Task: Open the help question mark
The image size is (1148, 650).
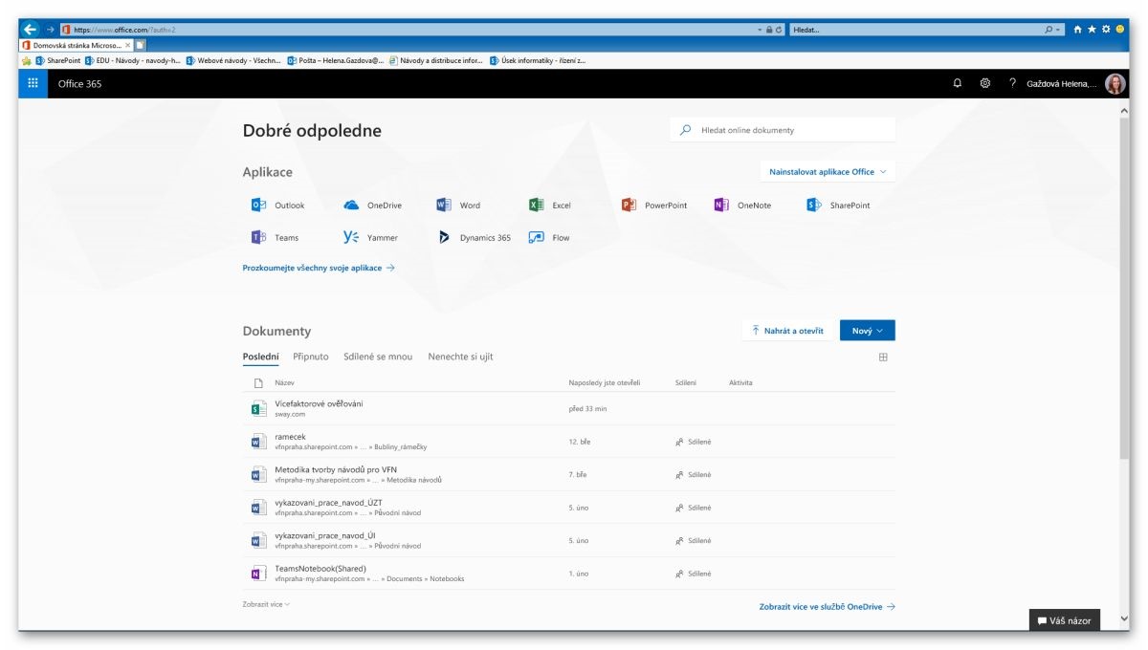Action: point(1012,83)
